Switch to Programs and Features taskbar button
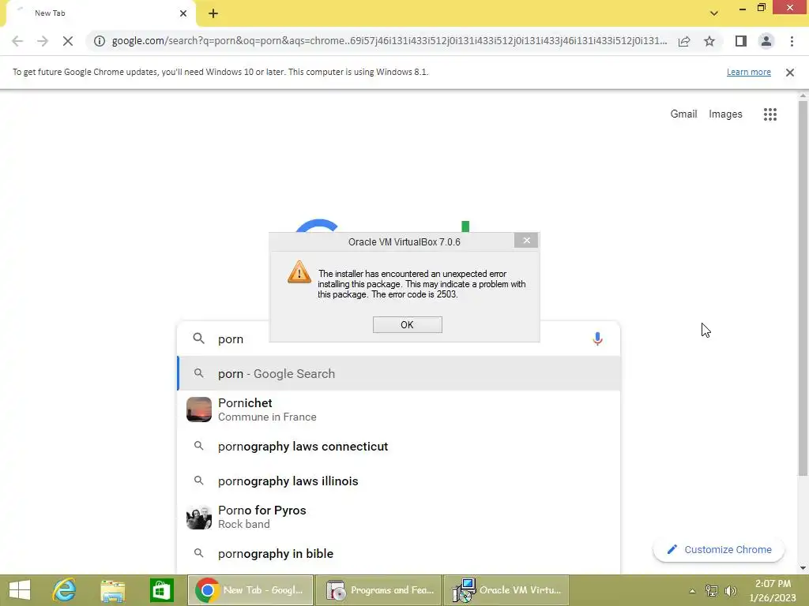This screenshot has width=809, height=606. click(378, 590)
